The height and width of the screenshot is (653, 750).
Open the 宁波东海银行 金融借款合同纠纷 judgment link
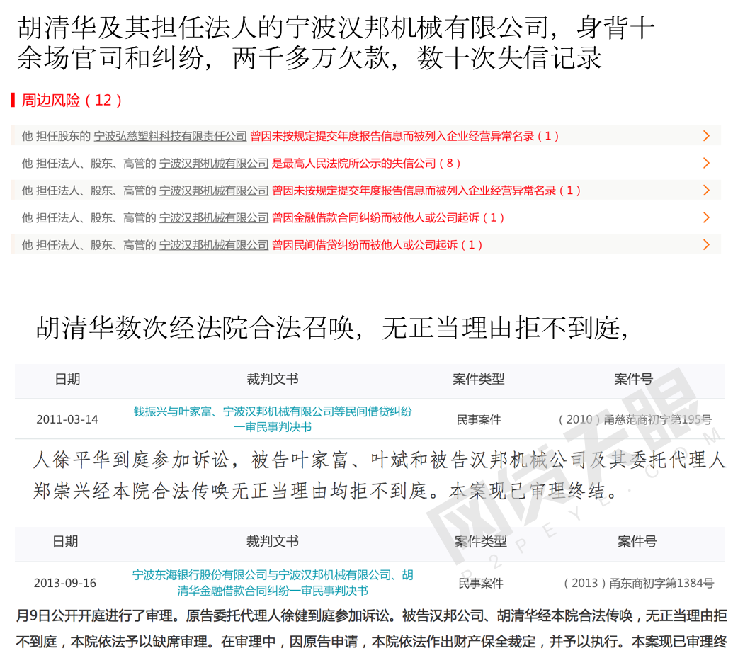[x=273, y=583]
